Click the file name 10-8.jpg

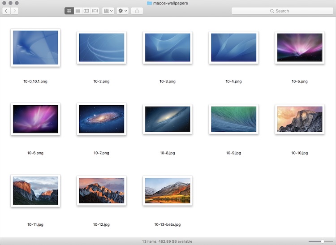pyautogui.click(x=168, y=153)
